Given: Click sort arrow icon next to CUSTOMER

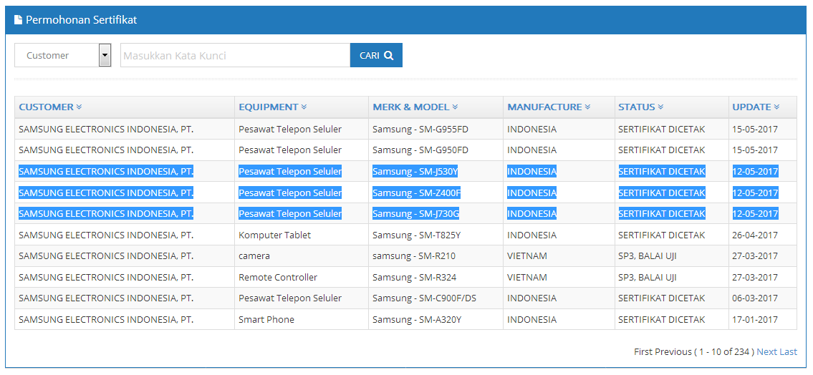Looking at the screenshot, I should [80, 107].
